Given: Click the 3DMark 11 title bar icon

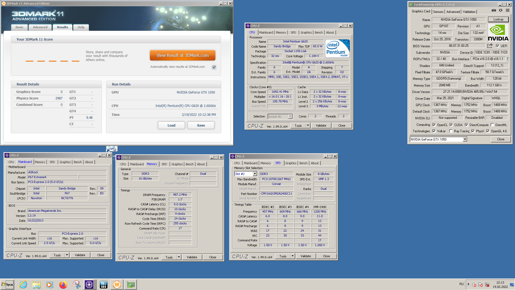Looking at the screenshot, I should [x=4, y=3].
